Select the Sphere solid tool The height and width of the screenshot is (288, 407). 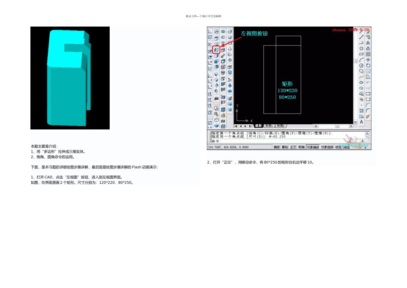tap(230, 37)
